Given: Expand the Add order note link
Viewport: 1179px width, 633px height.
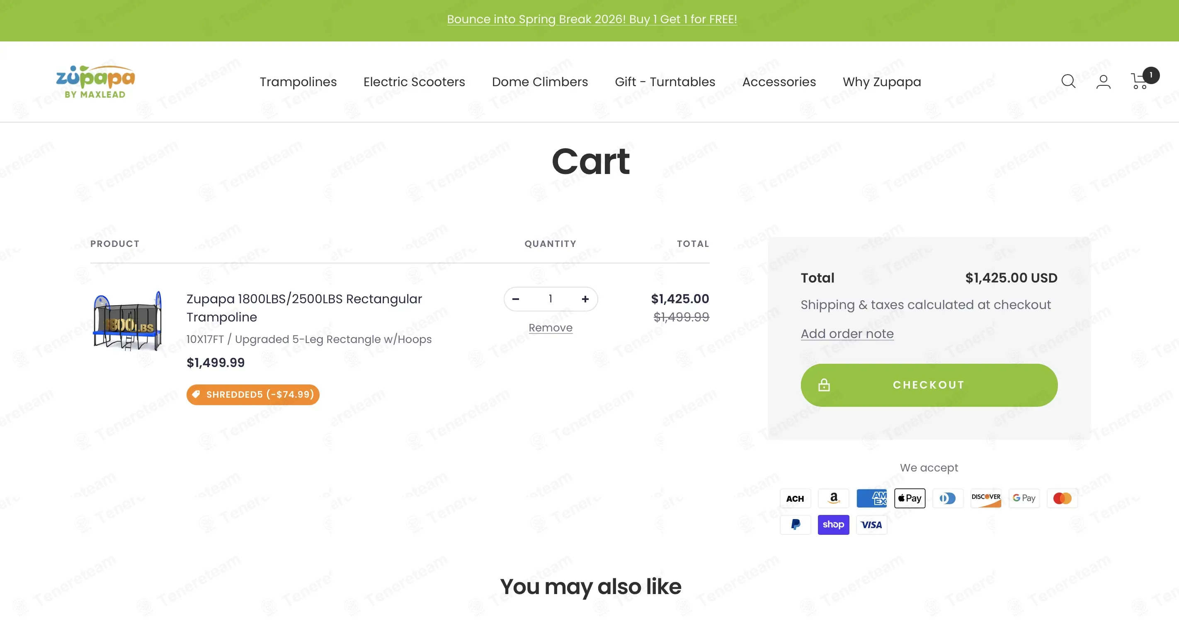Looking at the screenshot, I should click(x=847, y=333).
